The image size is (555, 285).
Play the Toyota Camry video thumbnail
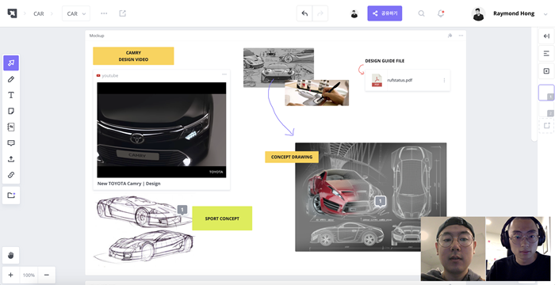point(162,130)
